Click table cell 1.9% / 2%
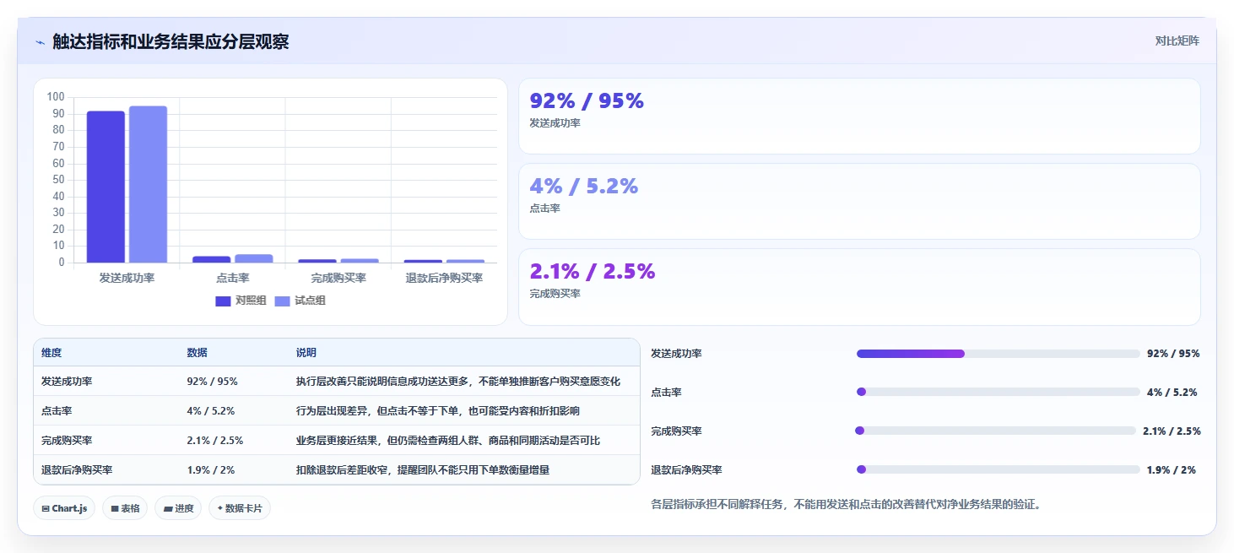The height and width of the screenshot is (553, 1234). [210, 470]
